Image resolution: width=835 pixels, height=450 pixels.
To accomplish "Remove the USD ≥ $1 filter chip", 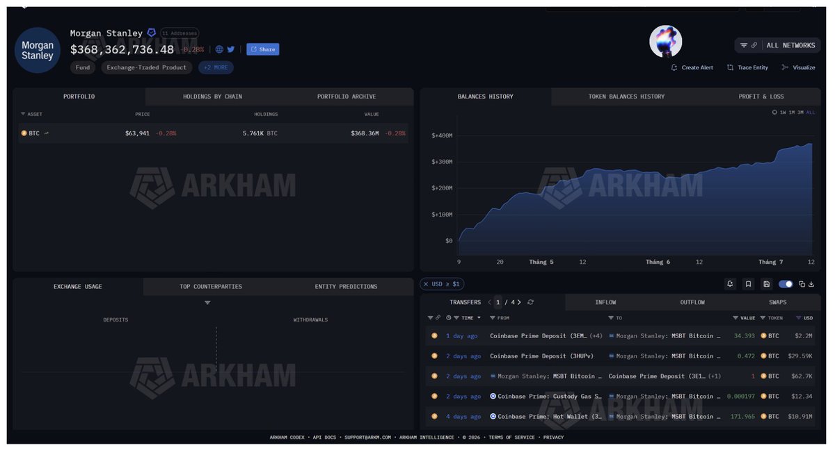I will 426,284.
